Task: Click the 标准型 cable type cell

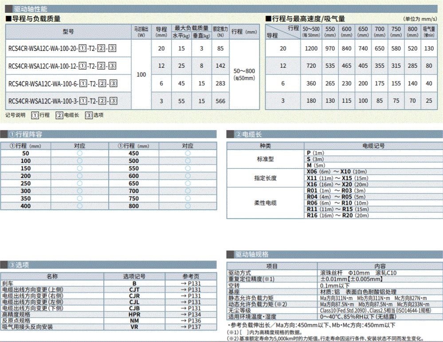Action: 265,159
